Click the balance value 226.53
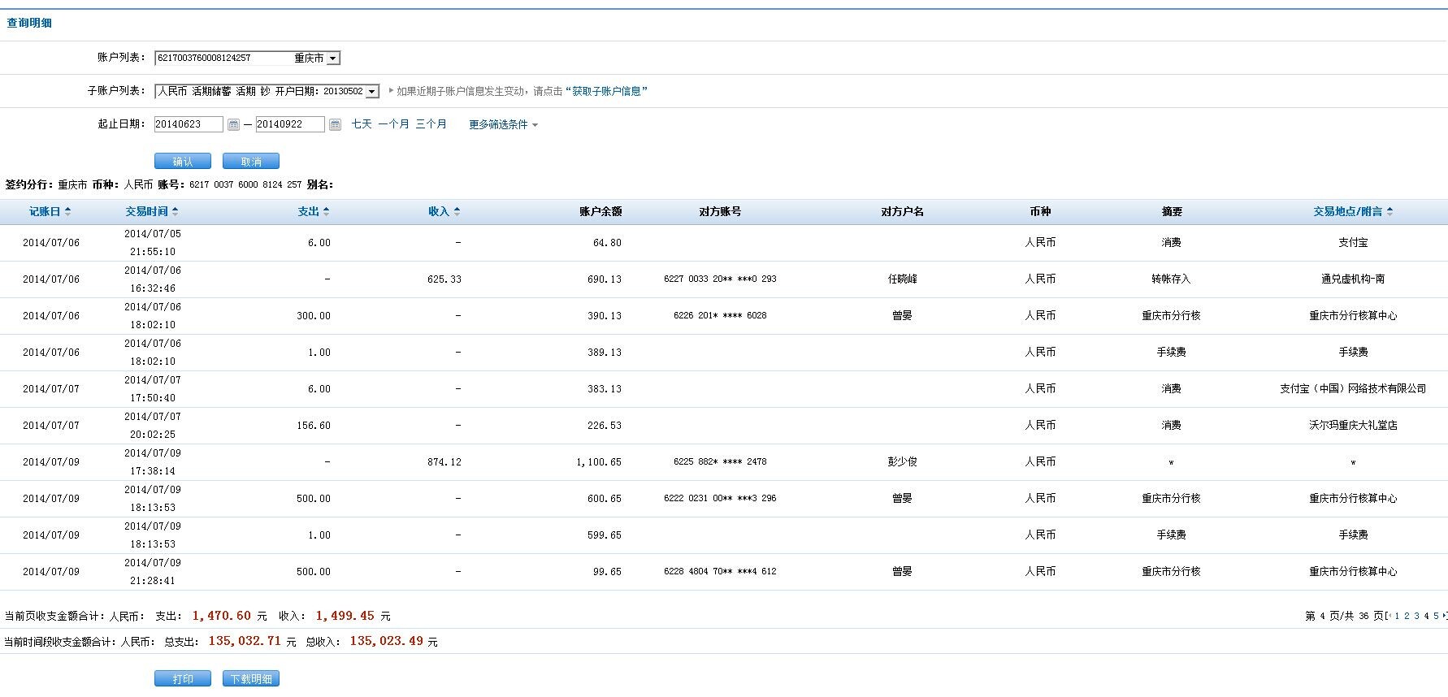1448x697 pixels. click(x=605, y=425)
